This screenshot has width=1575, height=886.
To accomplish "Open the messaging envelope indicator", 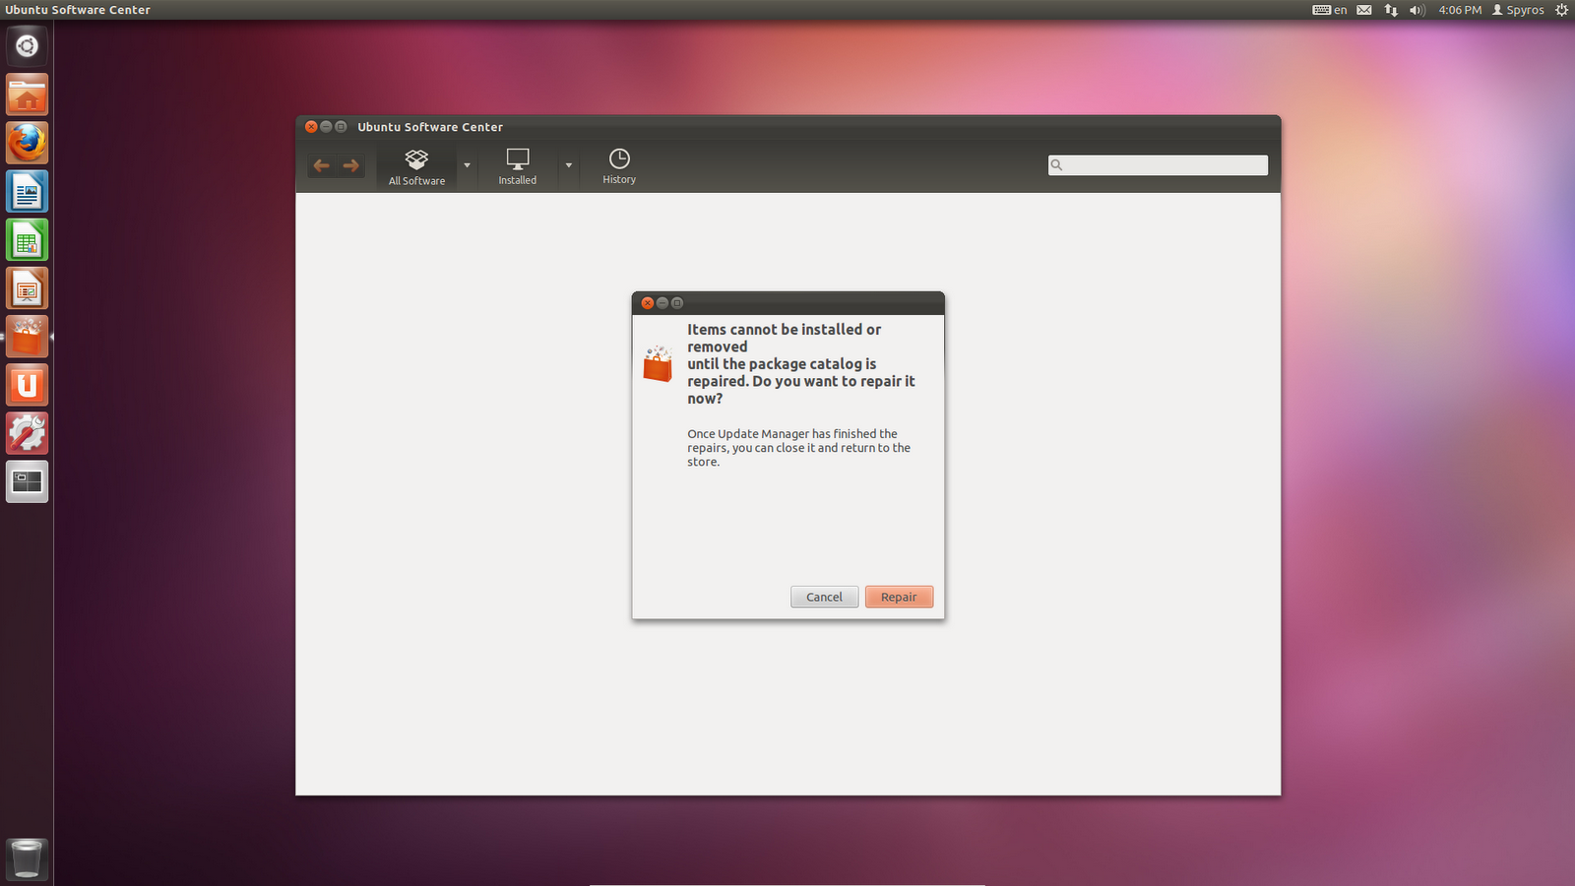I will (x=1364, y=10).
